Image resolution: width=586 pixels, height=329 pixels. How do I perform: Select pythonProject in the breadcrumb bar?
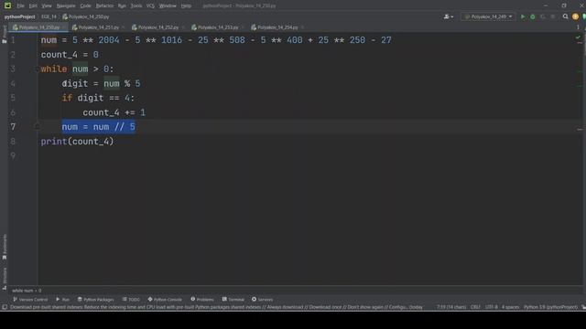19,16
